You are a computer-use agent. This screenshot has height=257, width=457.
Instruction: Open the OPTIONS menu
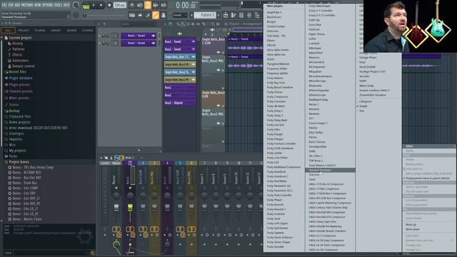(x=48, y=5)
